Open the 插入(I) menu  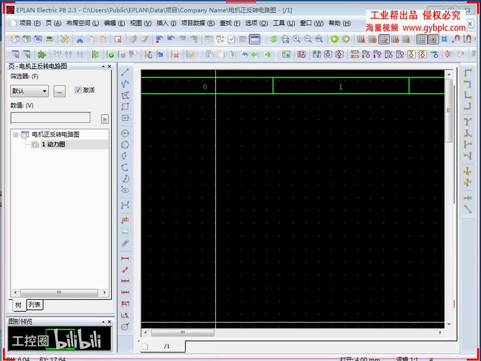[x=166, y=23]
